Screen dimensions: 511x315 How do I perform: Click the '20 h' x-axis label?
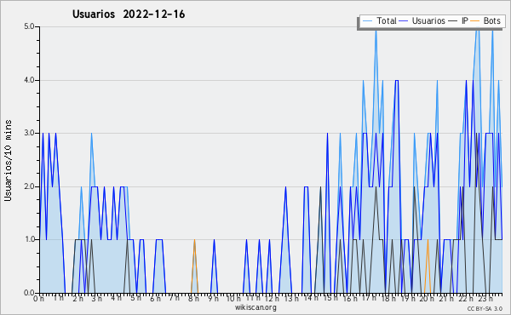[x=427, y=299]
